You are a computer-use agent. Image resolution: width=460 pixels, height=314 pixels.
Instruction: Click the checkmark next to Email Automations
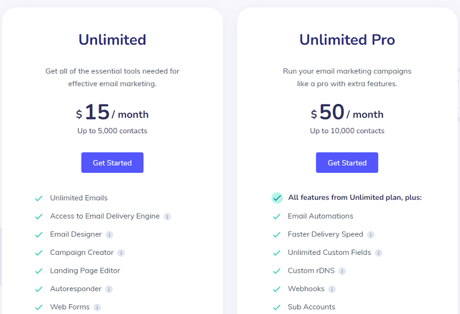(x=277, y=217)
